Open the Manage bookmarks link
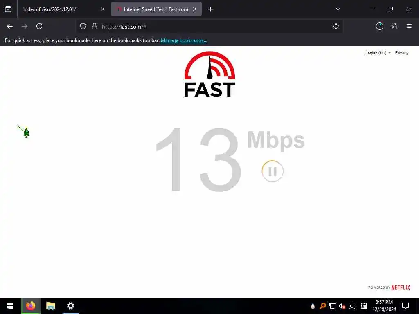This screenshot has width=419, height=314. 184,40
